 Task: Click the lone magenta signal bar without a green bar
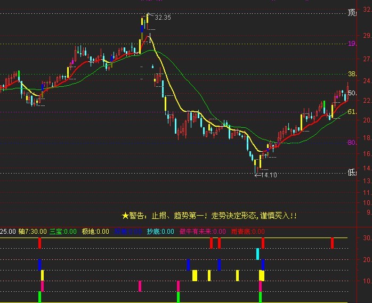140,286
